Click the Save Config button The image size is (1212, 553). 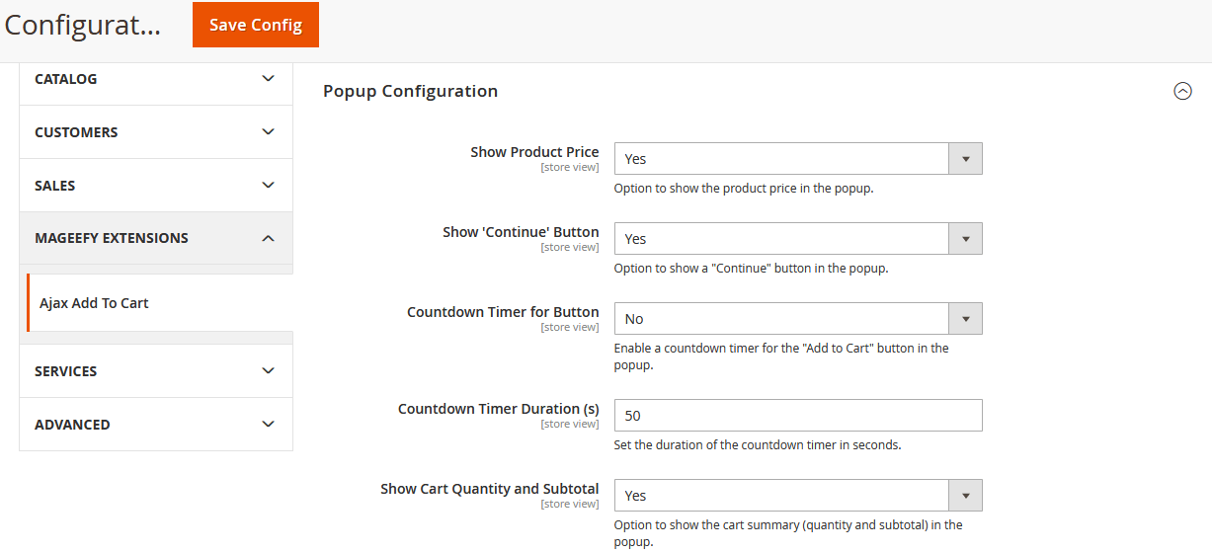pyautogui.click(x=255, y=25)
